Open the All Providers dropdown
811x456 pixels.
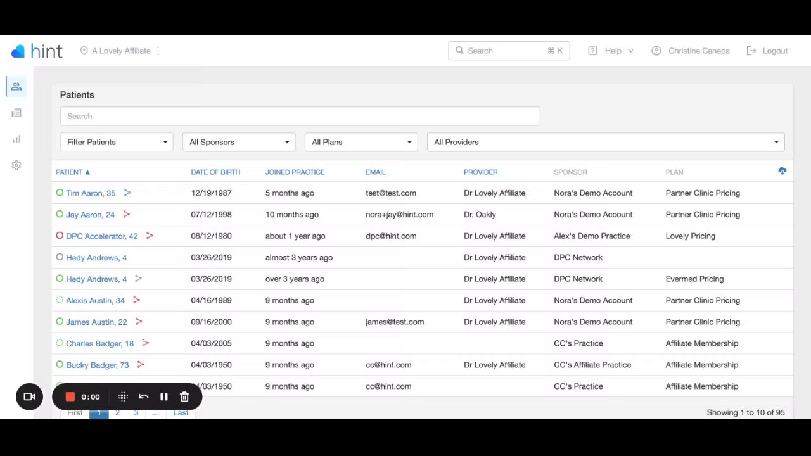coord(606,142)
